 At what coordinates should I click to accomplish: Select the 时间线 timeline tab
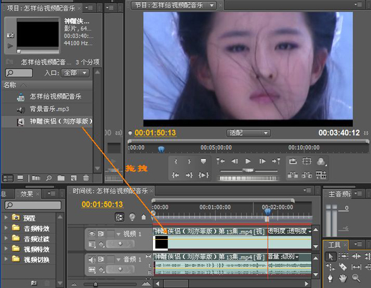click(110, 191)
